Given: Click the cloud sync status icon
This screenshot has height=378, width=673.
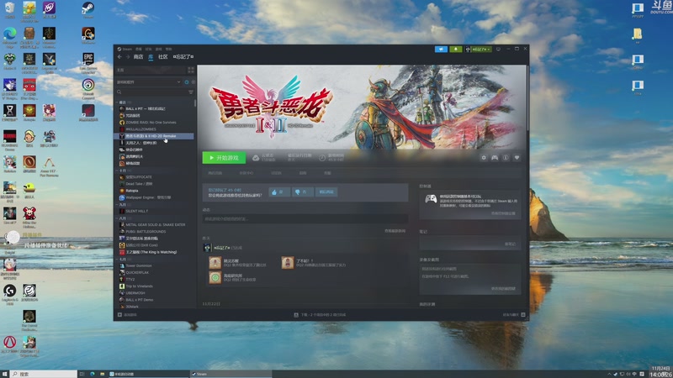Looking at the screenshot, I should pyautogui.click(x=256, y=158).
